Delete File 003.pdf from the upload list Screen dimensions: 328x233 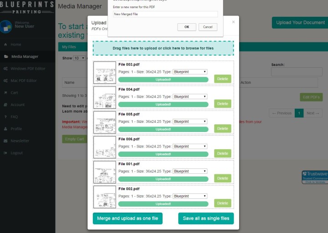223,79
